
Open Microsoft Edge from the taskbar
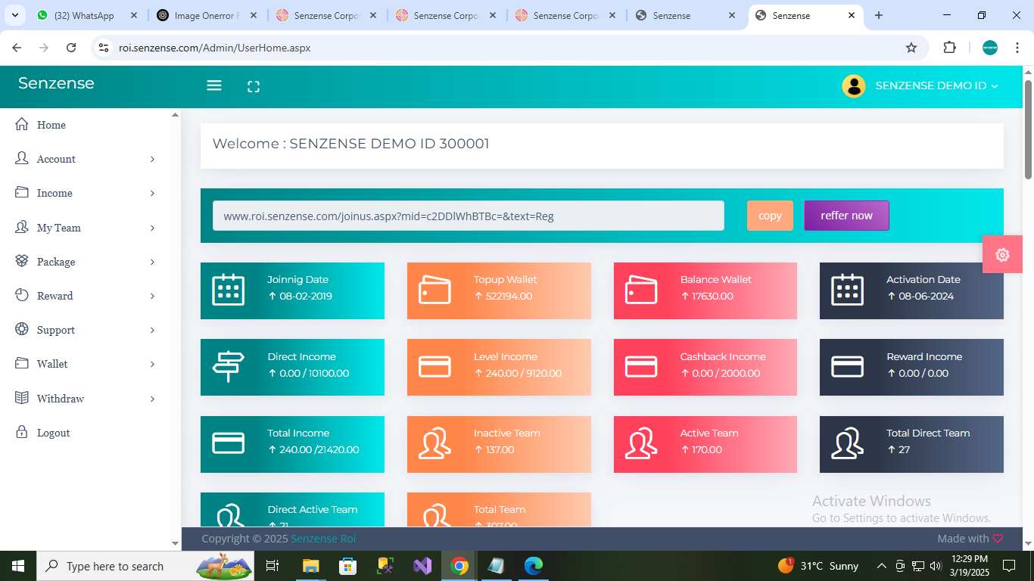(534, 566)
